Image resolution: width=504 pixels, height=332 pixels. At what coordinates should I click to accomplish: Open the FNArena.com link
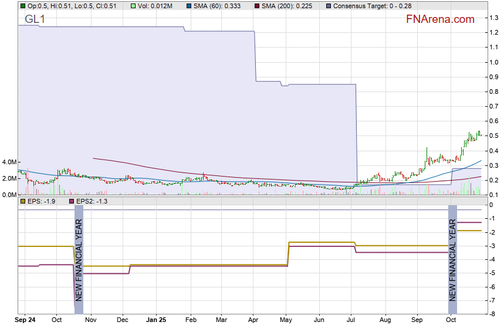(x=440, y=19)
